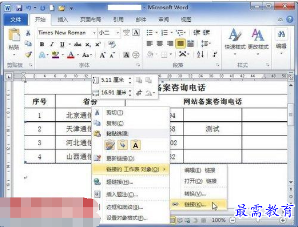Screen dimensions: 298x227
Task: Paste with Keep Text Only option
Action: click(x=135, y=146)
